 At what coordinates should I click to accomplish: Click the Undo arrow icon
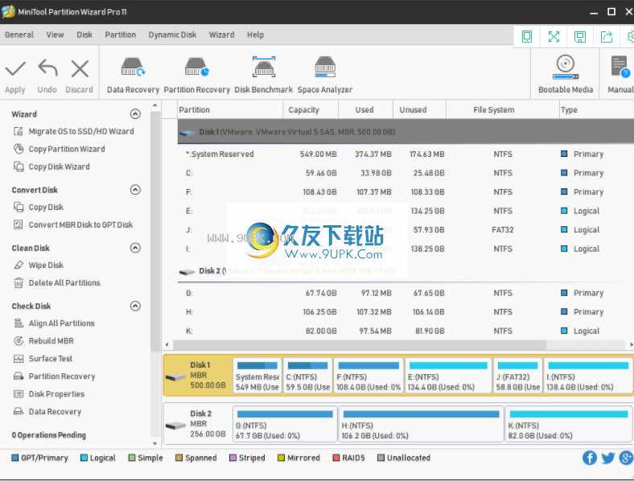pyautogui.click(x=47, y=68)
